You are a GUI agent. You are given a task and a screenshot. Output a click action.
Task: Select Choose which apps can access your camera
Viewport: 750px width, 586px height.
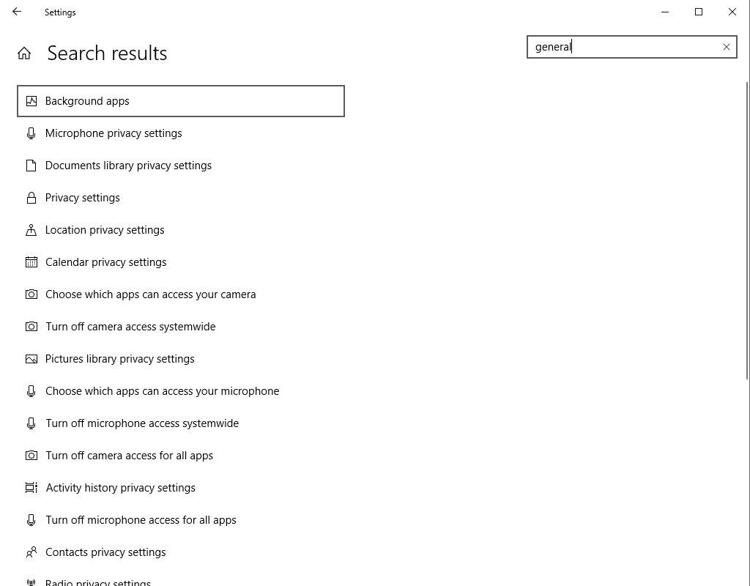point(150,294)
